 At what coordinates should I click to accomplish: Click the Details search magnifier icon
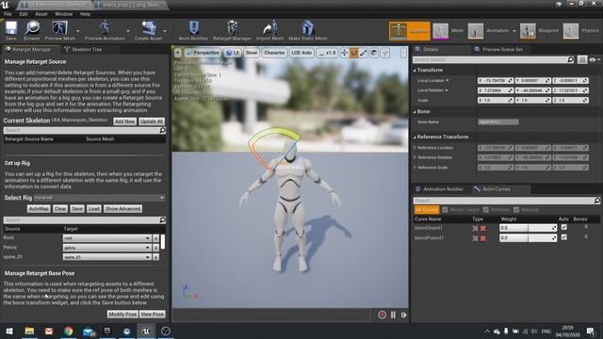(570, 59)
